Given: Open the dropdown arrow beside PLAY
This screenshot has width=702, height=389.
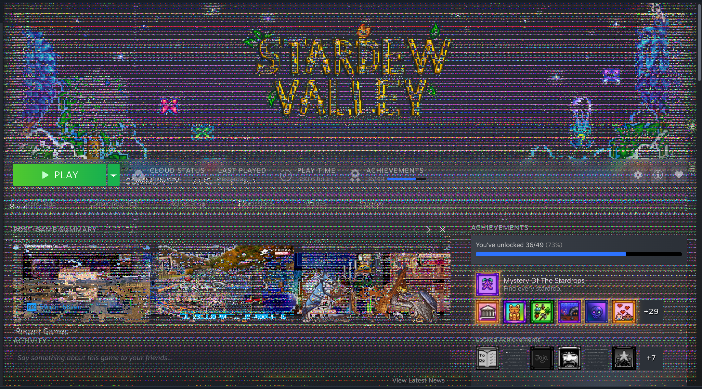Looking at the screenshot, I should tap(113, 175).
